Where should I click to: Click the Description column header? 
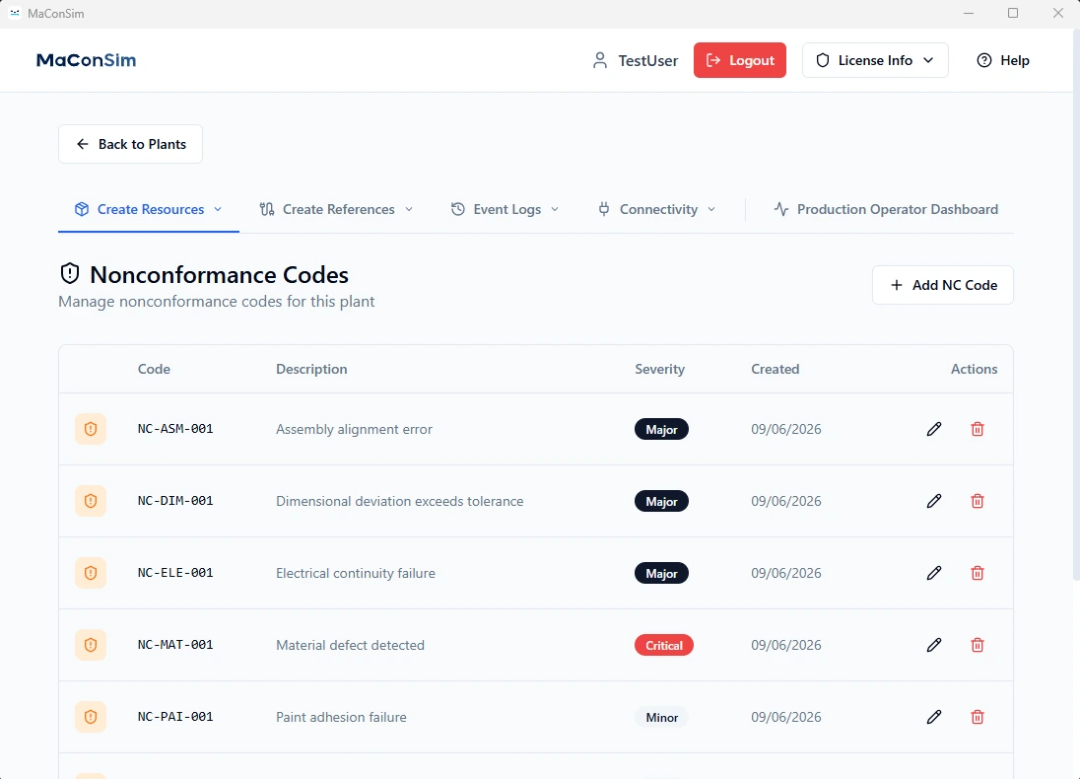(x=311, y=369)
